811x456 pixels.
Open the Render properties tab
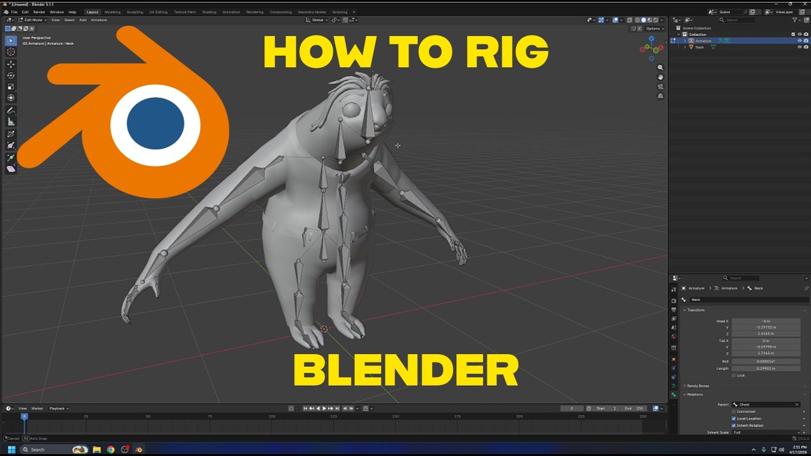tap(674, 300)
